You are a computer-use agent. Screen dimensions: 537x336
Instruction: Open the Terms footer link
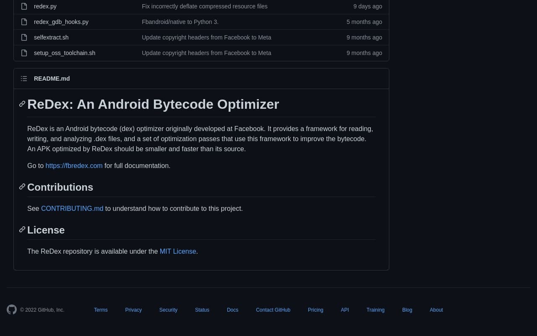tap(101, 310)
